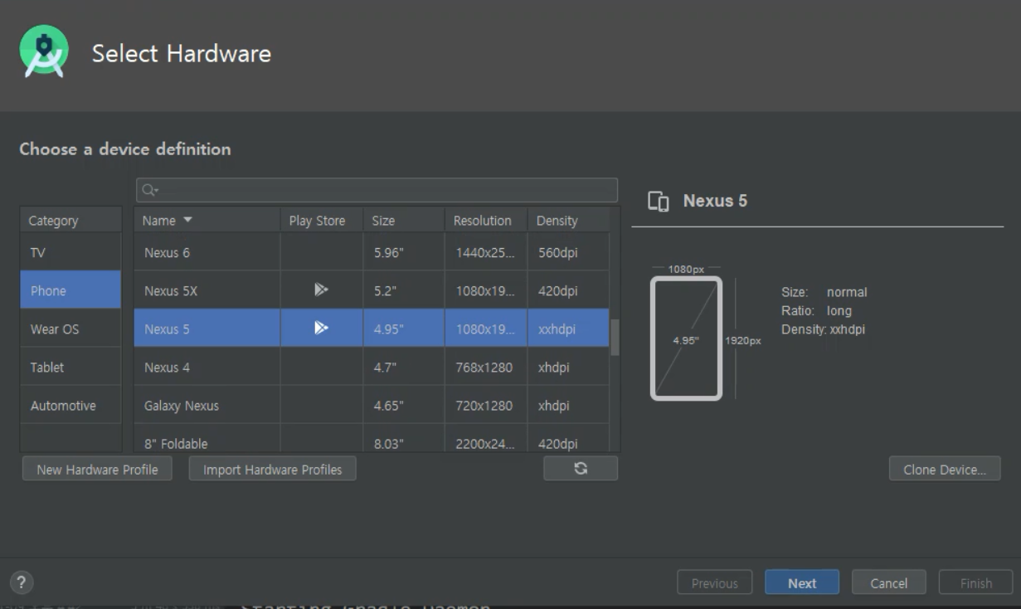
Task: Click the 1440x25... resolution cell
Action: [x=486, y=252]
